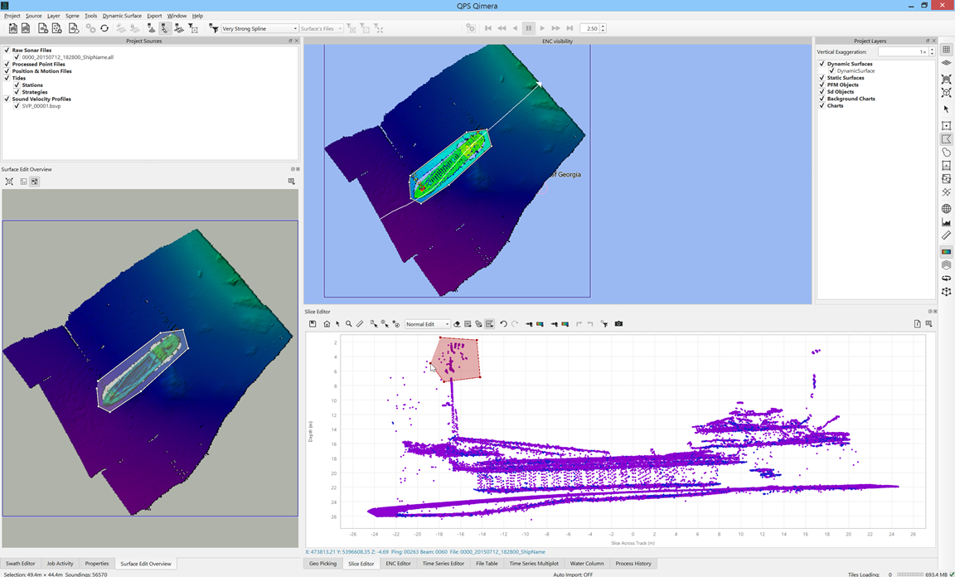This screenshot has width=955, height=577.
Task: Click the color map icon in right sidebar
Action: (946, 252)
